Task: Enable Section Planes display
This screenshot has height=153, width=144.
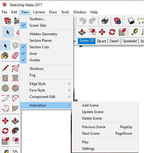Action: 47,41
